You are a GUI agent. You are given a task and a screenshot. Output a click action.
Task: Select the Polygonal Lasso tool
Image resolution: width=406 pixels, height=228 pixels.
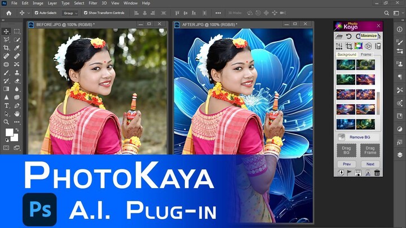tap(6, 39)
